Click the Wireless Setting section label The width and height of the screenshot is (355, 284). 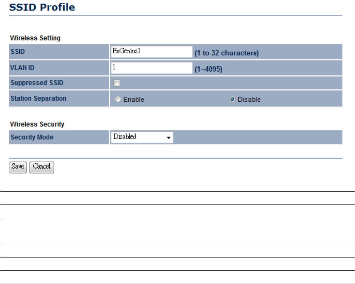35,38
